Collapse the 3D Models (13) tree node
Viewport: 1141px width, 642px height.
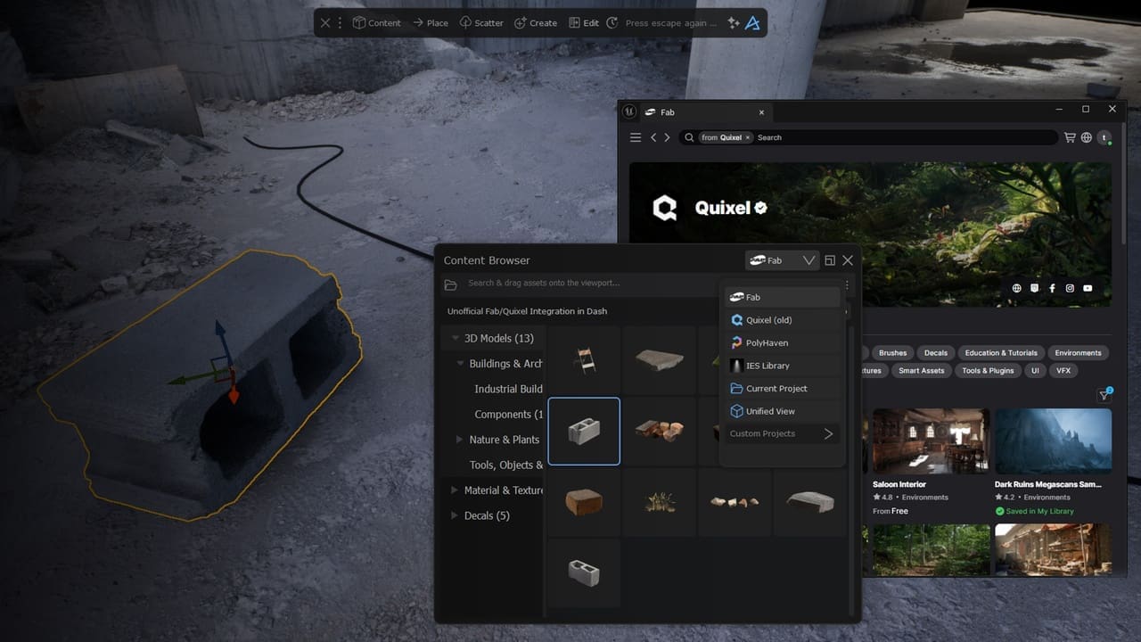click(x=456, y=338)
